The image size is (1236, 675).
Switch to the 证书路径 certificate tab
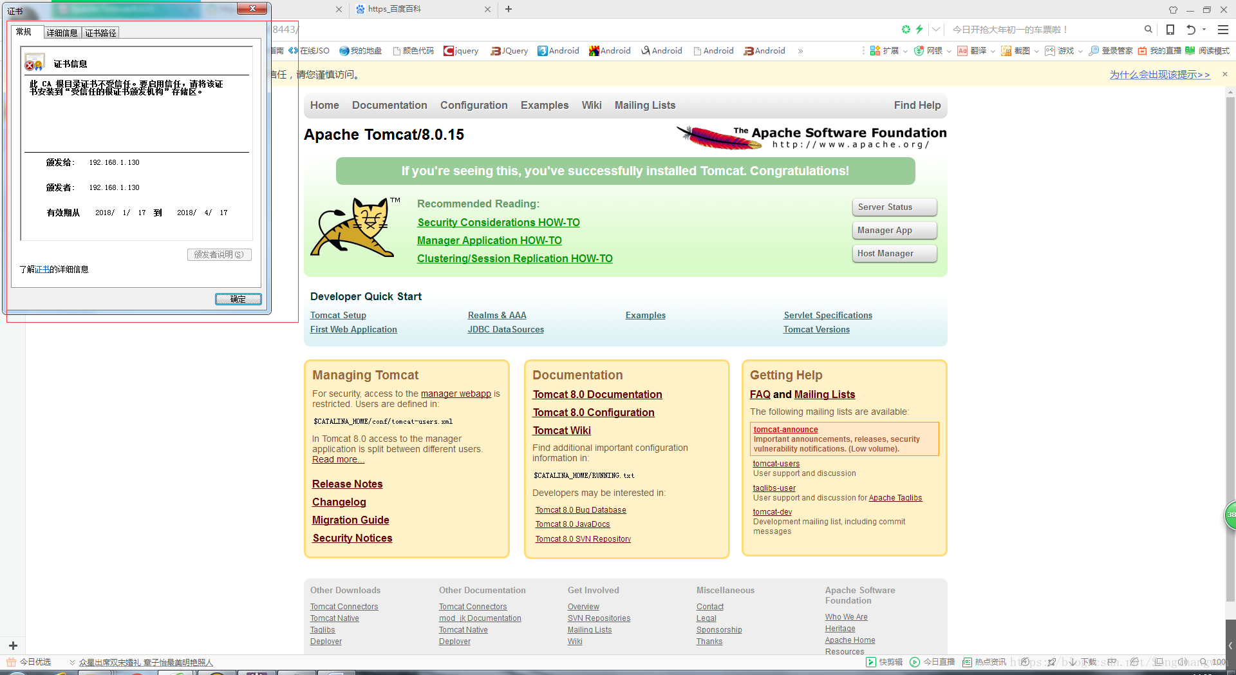pyautogui.click(x=100, y=33)
